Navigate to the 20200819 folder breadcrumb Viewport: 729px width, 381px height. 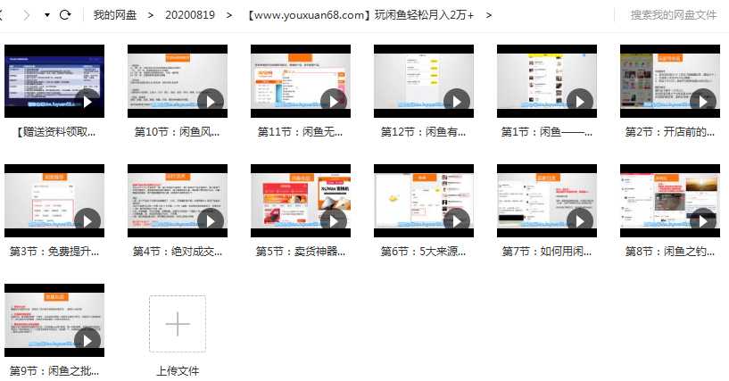click(x=189, y=15)
